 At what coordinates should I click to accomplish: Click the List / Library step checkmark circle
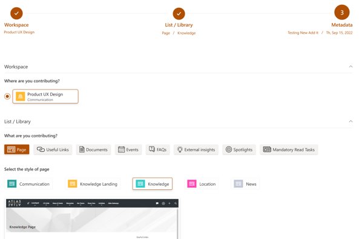pos(179,14)
